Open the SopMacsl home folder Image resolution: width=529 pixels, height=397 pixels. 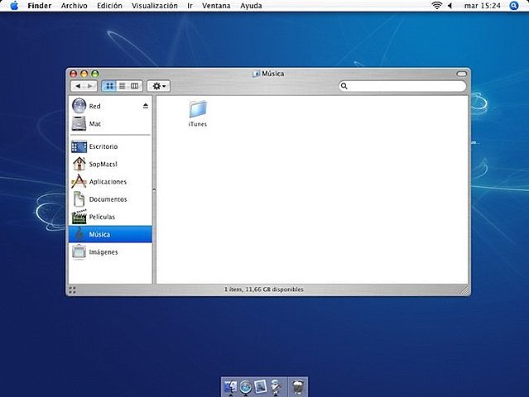point(110,164)
